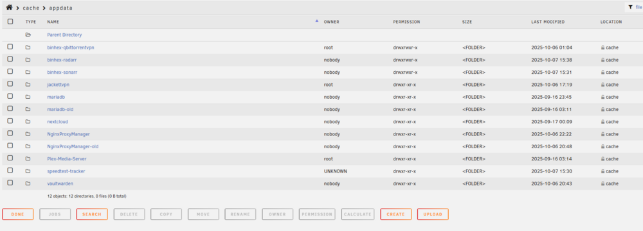The height and width of the screenshot is (231, 643).
Task: Sort by the Owner column header
Action: point(331,22)
